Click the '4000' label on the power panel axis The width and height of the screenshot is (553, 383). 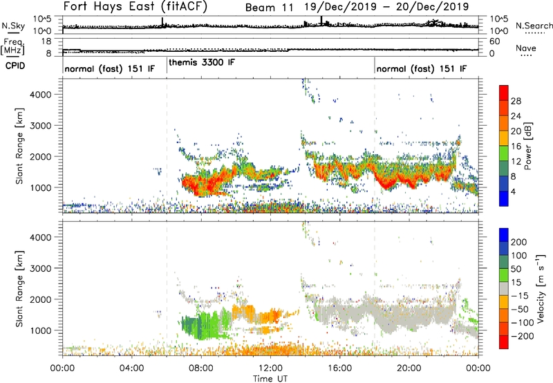40,95
